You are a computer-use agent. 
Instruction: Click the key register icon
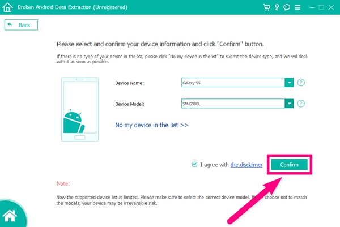pyautogui.click(x=277, y=7)
